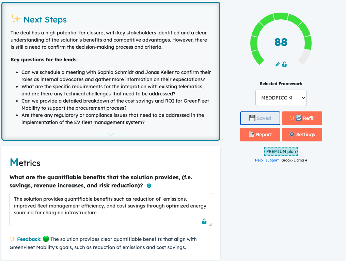Click the Metrics section heading
The image size is (346, 261).
click(25, 163)
